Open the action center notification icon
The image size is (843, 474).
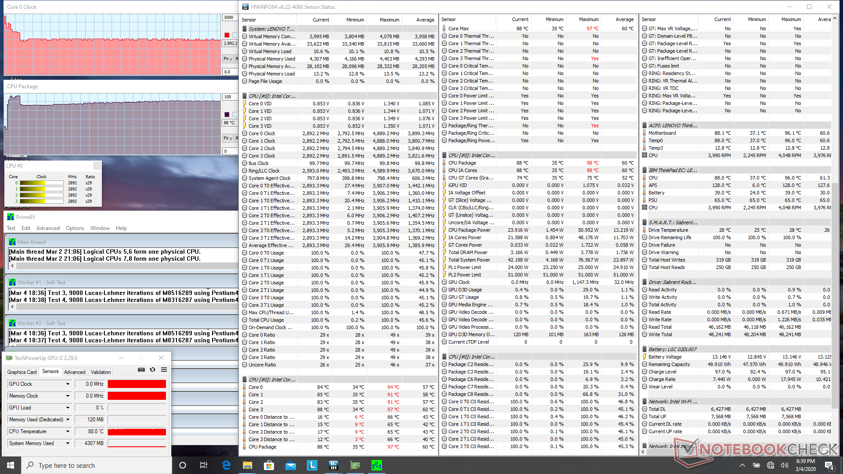829,465
